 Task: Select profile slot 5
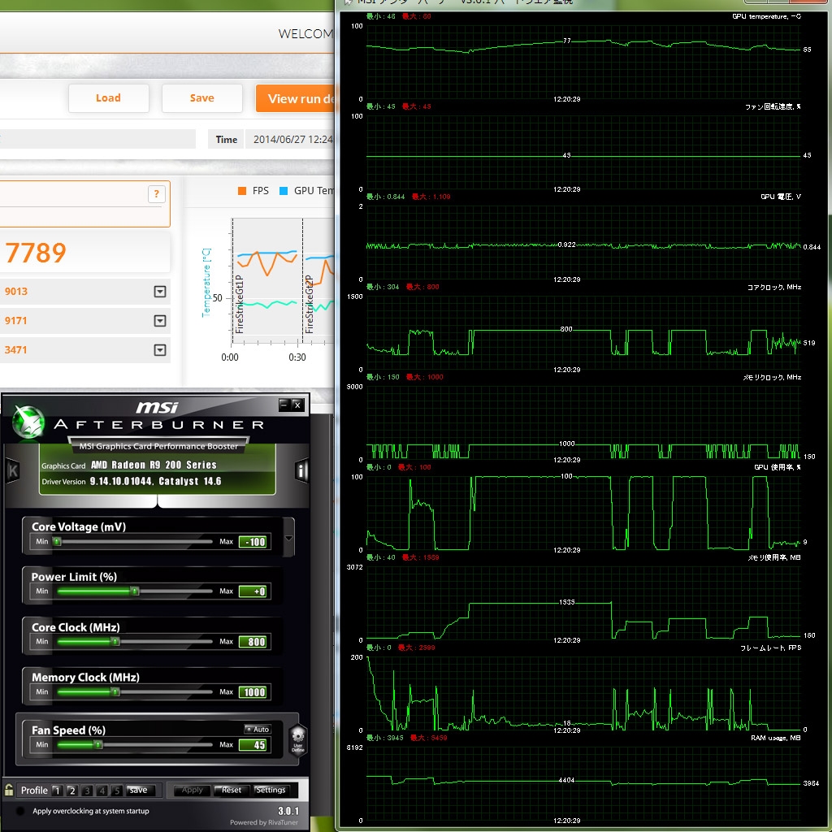[x=117, y=791]
